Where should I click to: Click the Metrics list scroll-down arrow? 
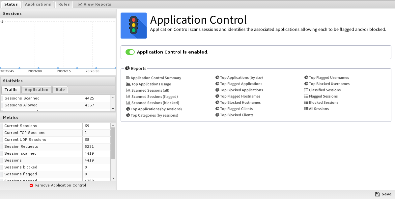[113, 178]
